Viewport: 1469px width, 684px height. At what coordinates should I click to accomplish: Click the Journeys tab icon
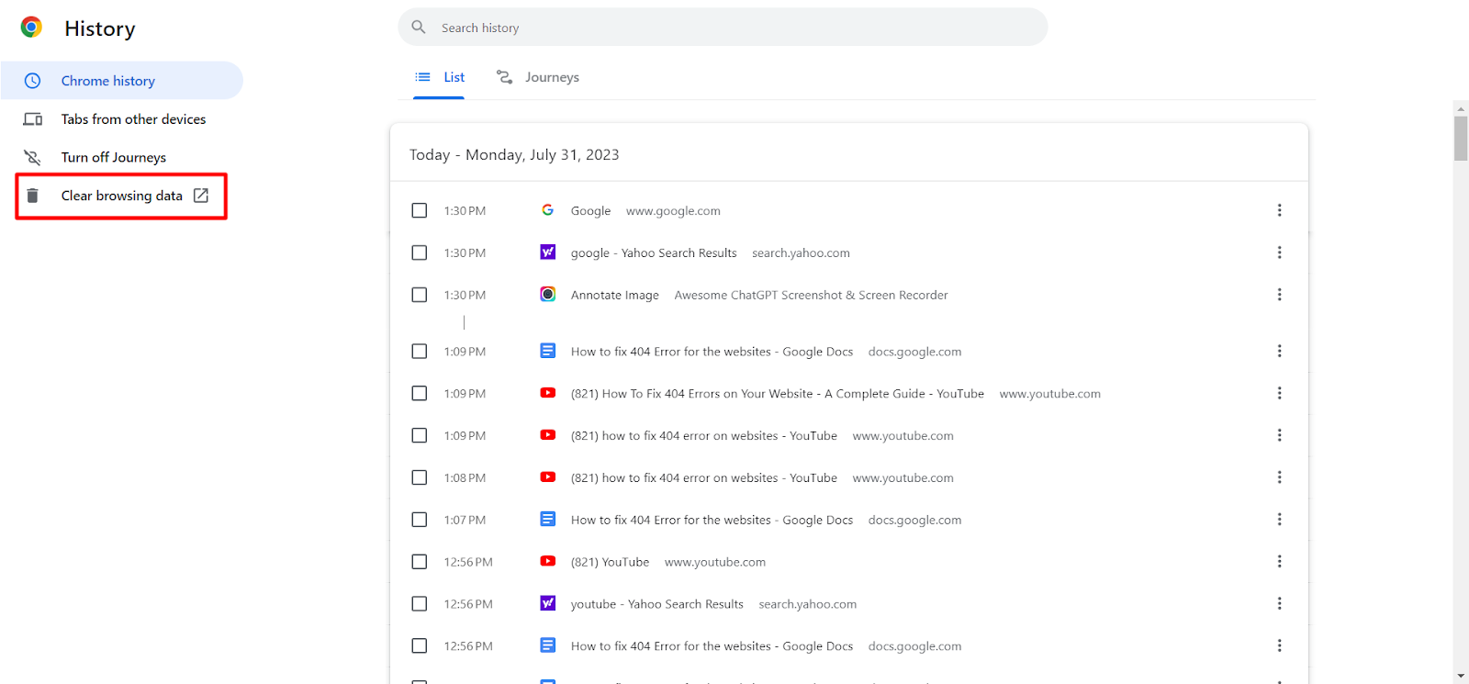pos(504,77)
